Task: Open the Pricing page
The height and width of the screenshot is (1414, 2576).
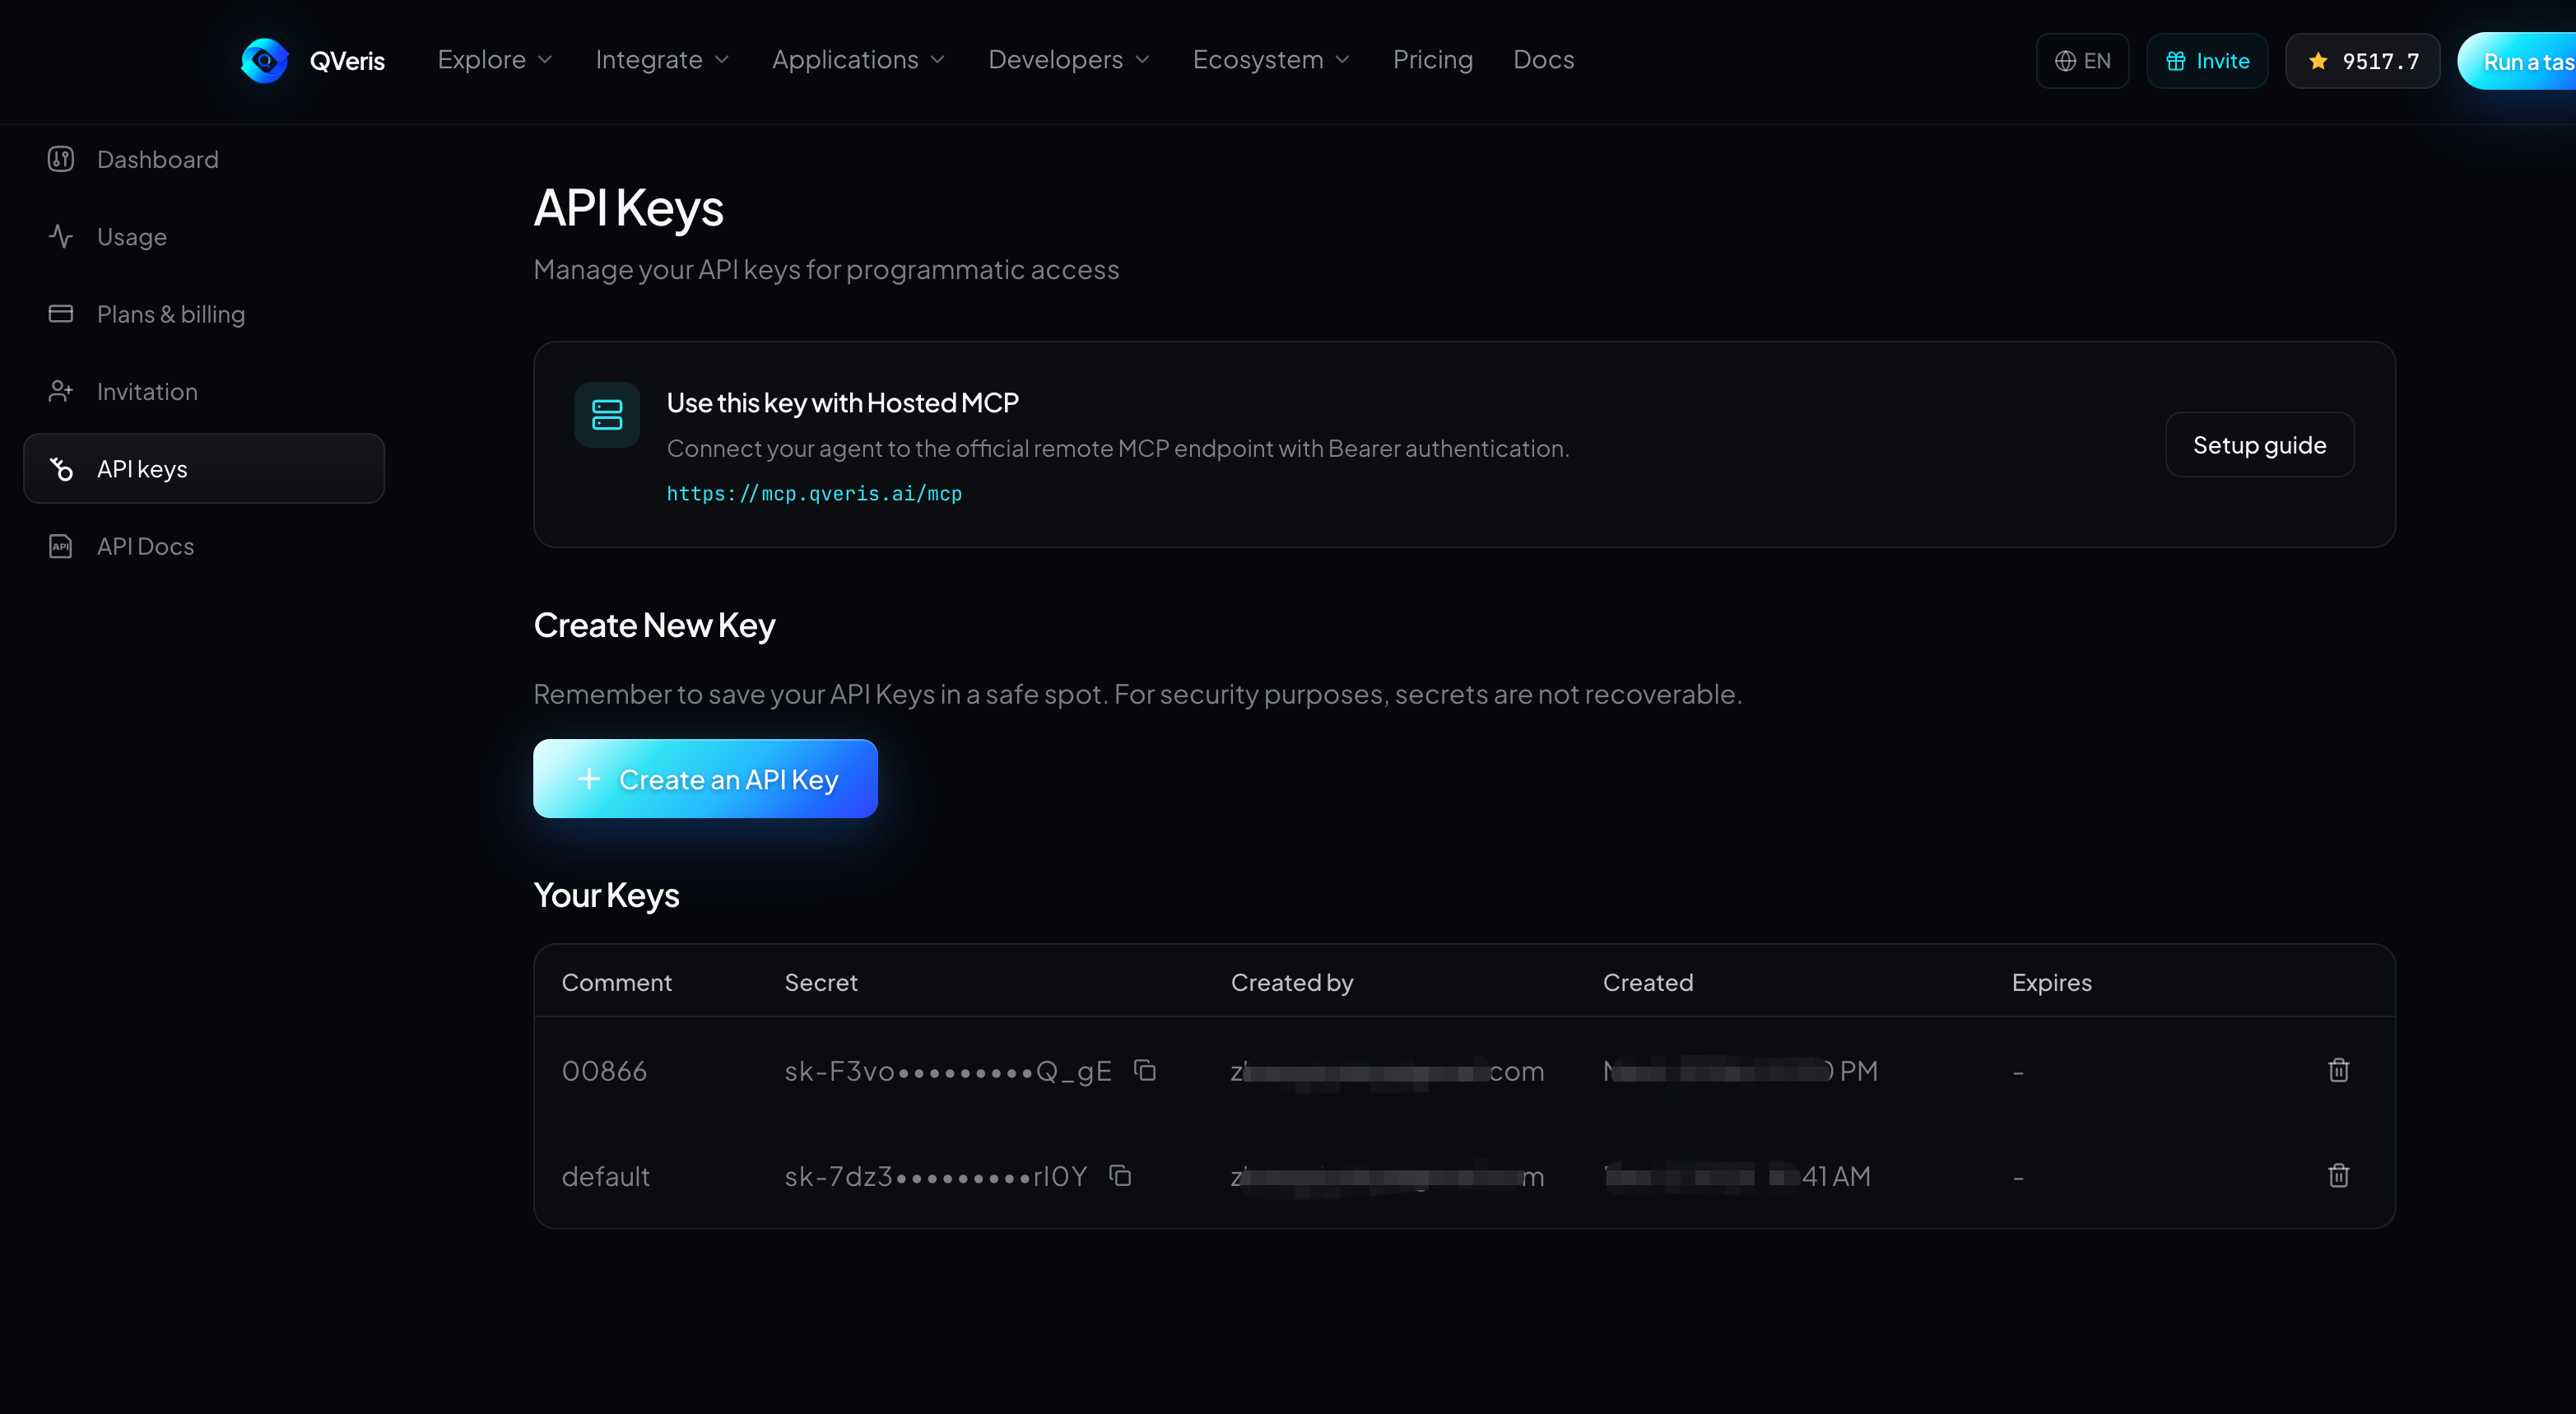Action: pyautogui.click(x=1432, y=60)
